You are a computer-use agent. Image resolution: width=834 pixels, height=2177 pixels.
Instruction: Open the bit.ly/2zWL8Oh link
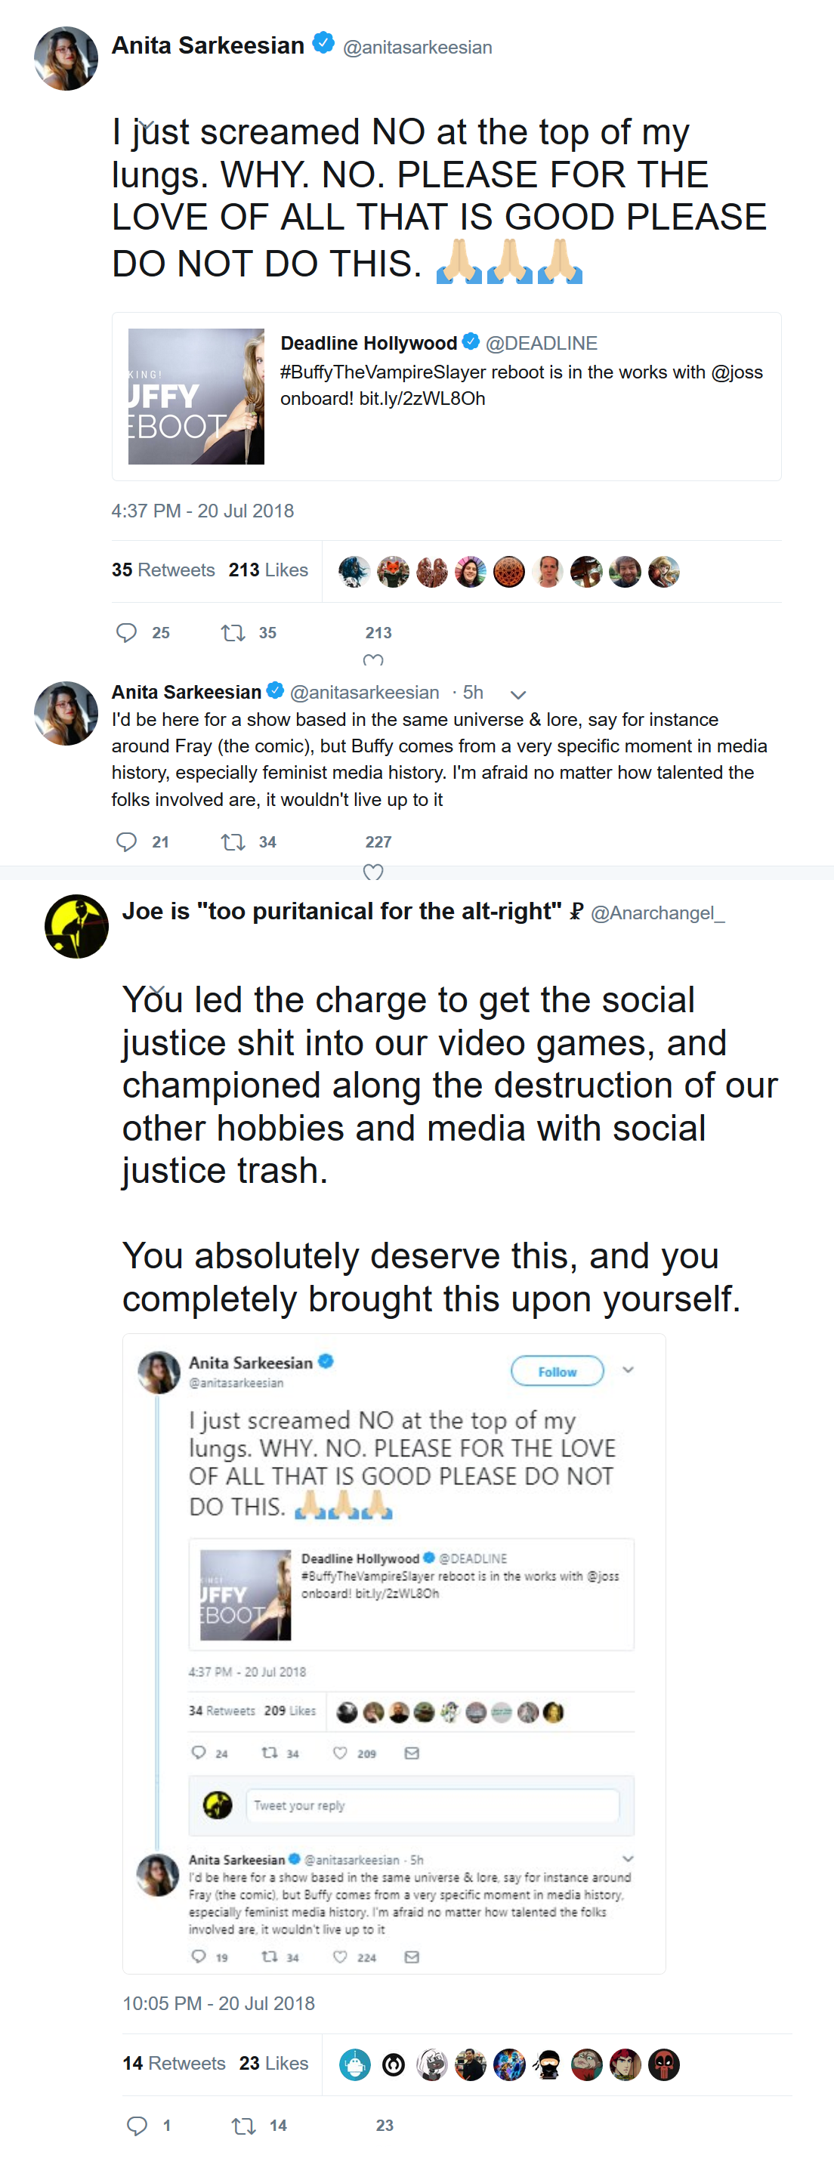pyautogui.click(x=422, y=399)
